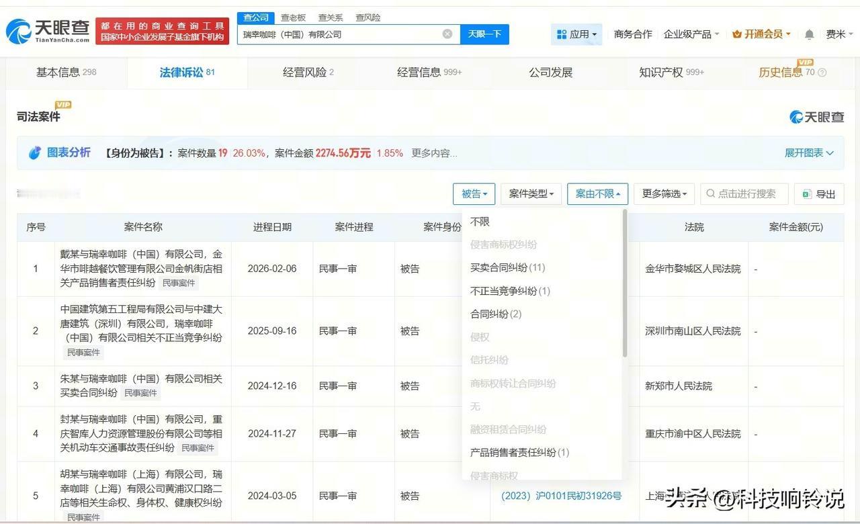Open notifications via the bell icon
The width and height of the screenshot is (860, 524).
[x=809, y=34]
